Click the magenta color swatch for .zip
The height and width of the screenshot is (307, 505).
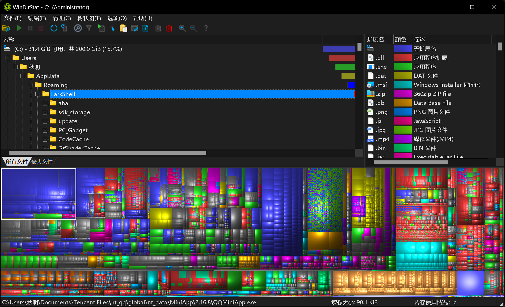pos(403,94)
